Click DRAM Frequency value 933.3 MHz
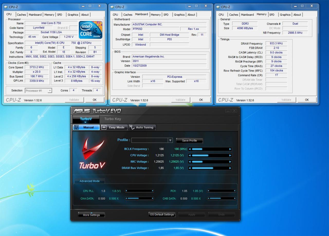 (x=276, y=44)
